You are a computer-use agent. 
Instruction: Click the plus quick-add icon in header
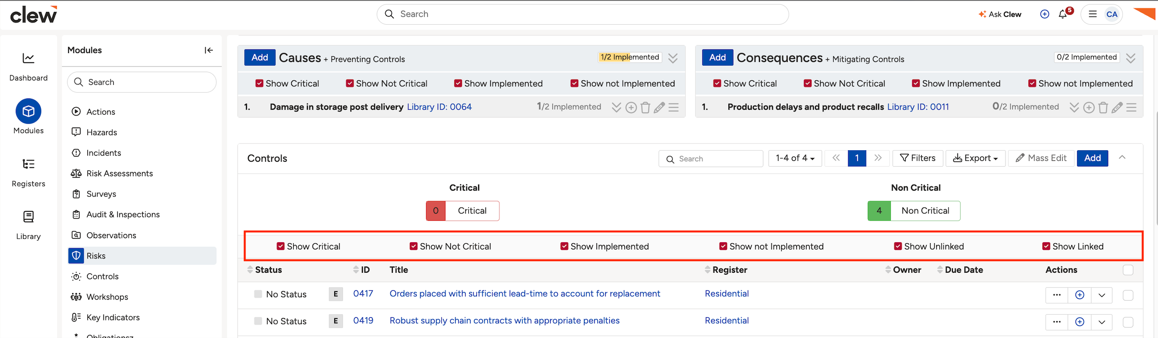(x=1045, y=14)
